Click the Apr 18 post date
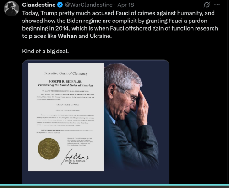This screenshot has width=229, height=188. (x=125, y=5)
